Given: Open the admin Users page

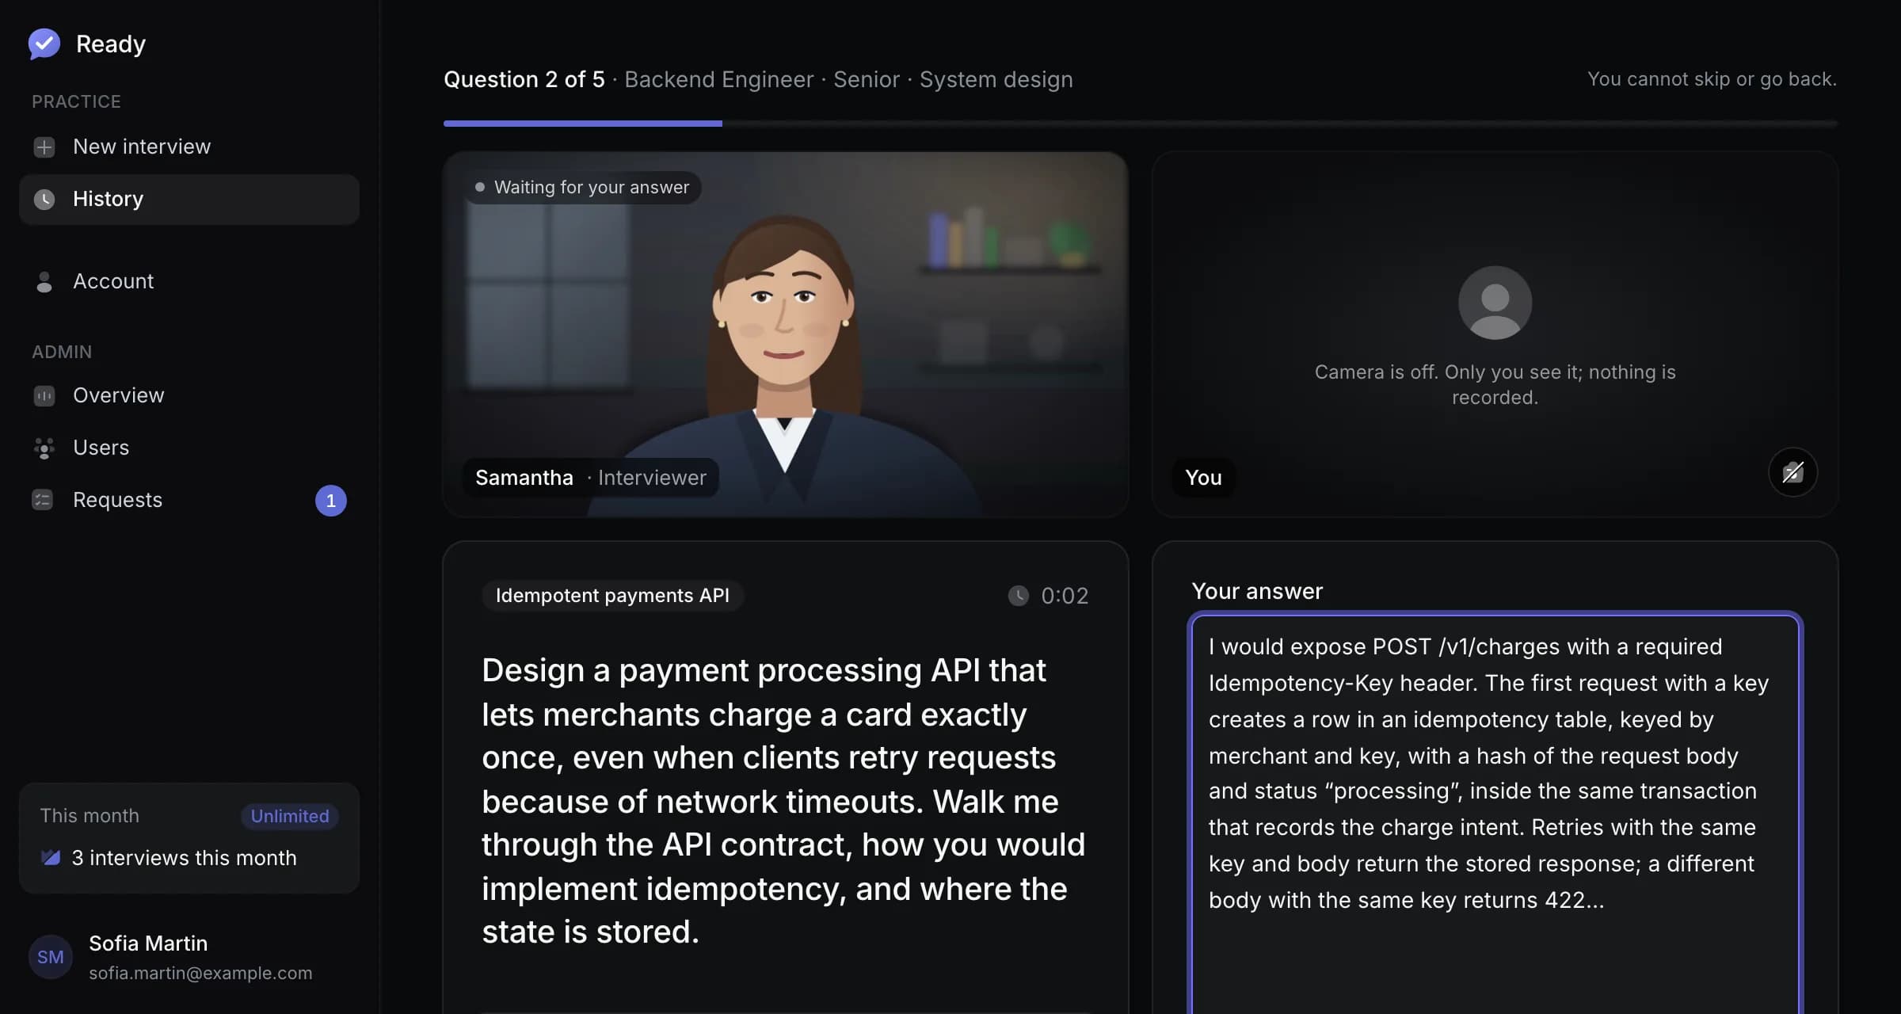Looking at the screenshot, I should 189,448.
